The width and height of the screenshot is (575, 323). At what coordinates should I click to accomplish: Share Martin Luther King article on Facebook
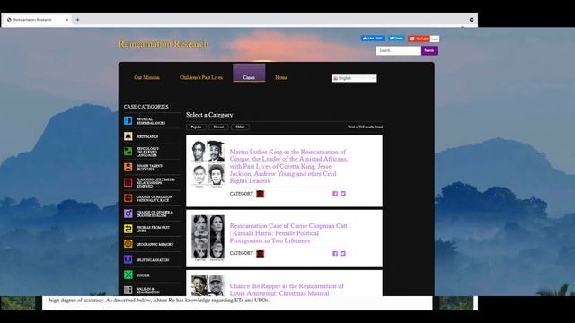tap(335, 194)
